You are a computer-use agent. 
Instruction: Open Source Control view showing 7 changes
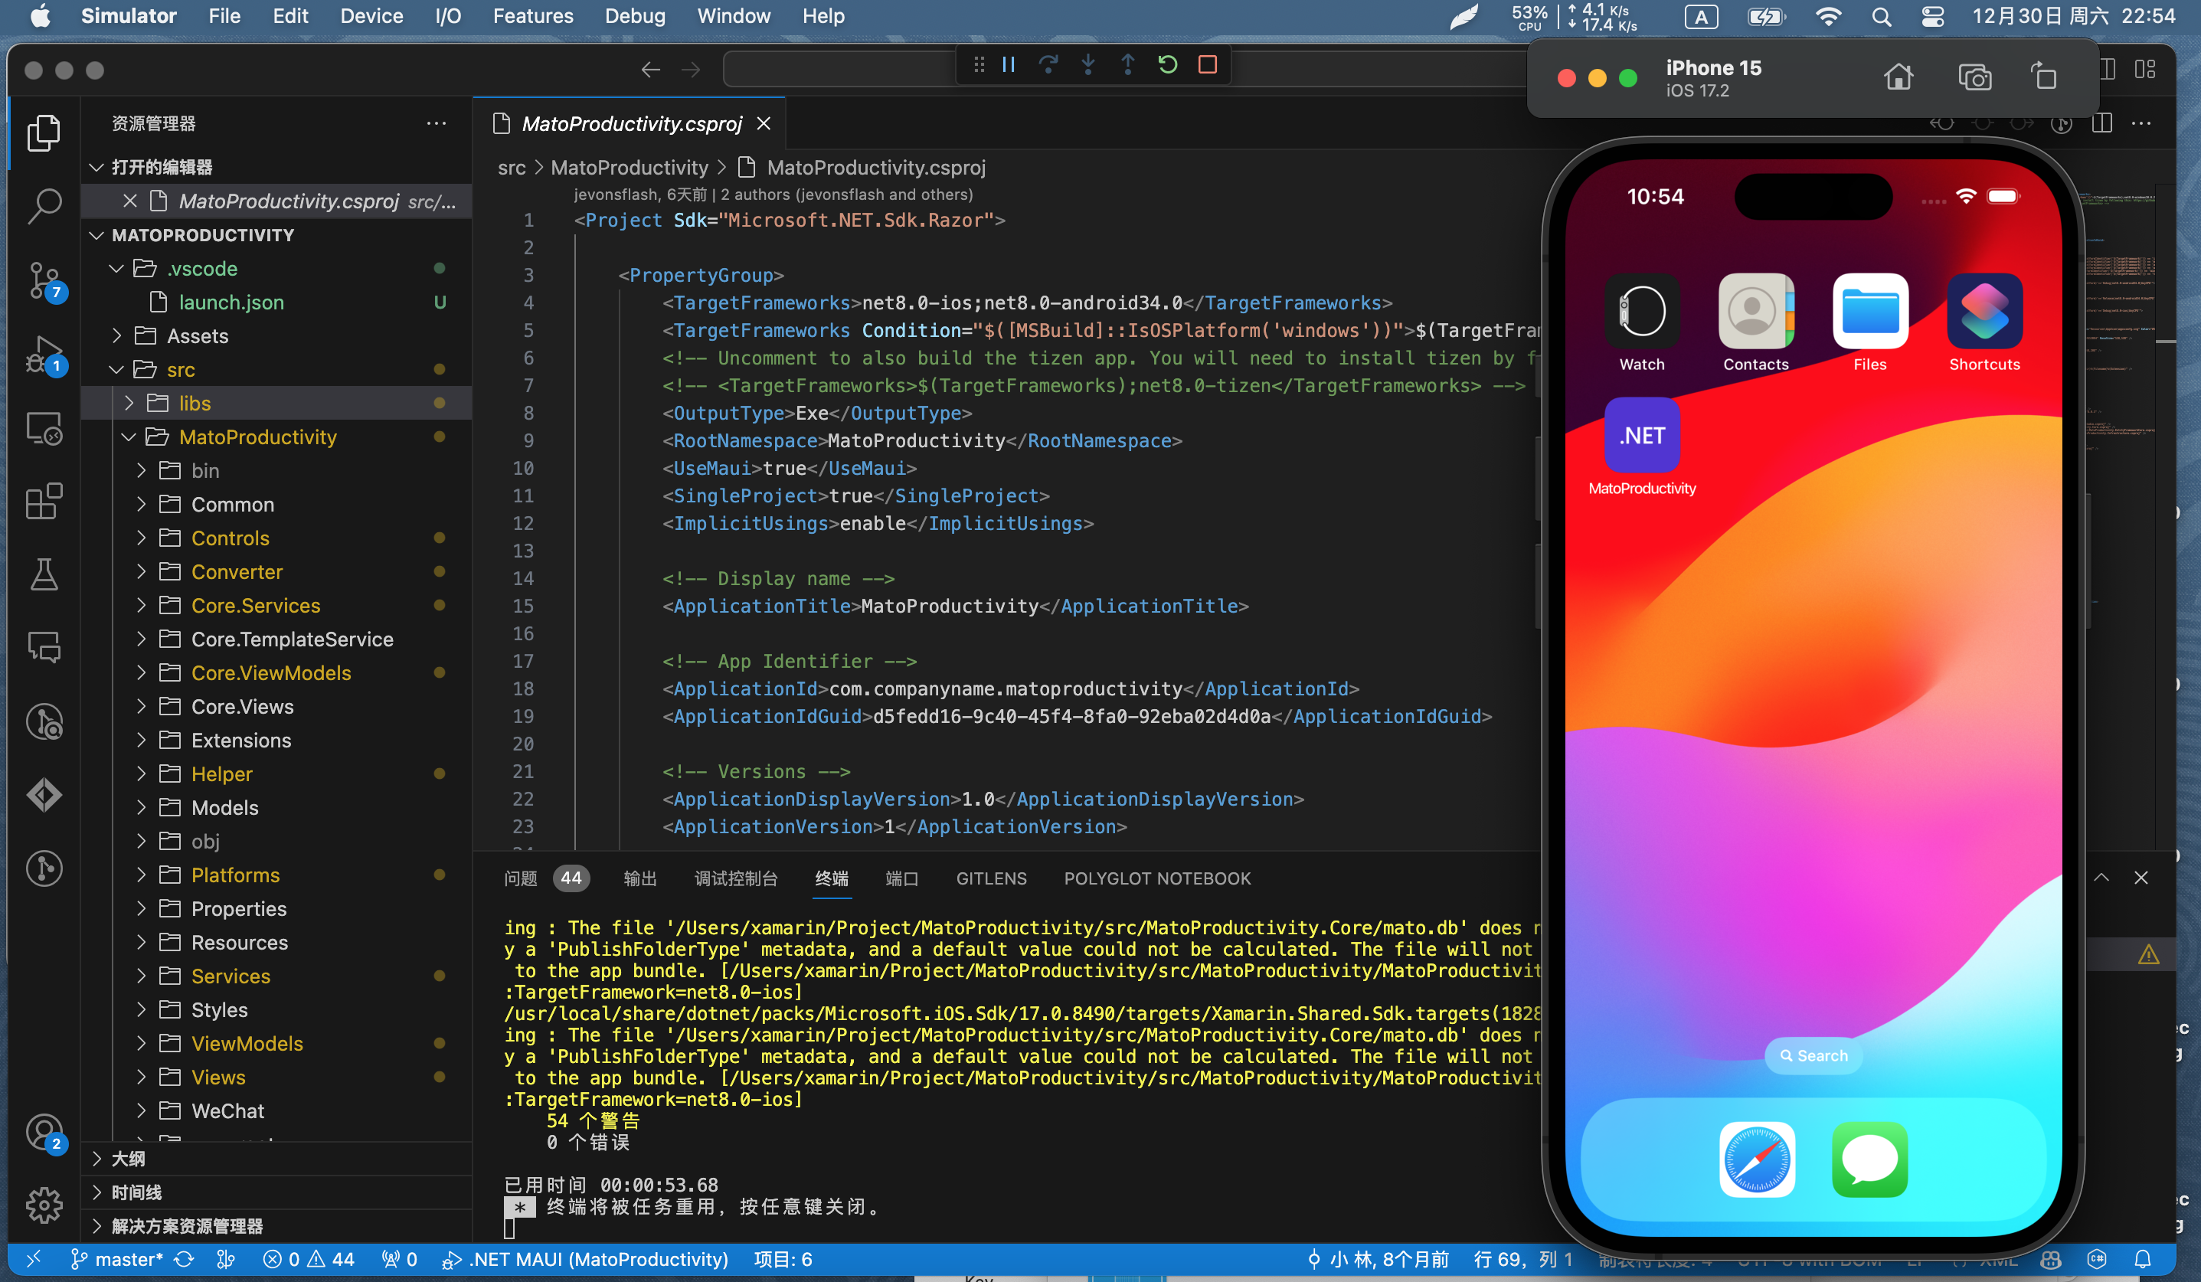[x=44, y=280]
